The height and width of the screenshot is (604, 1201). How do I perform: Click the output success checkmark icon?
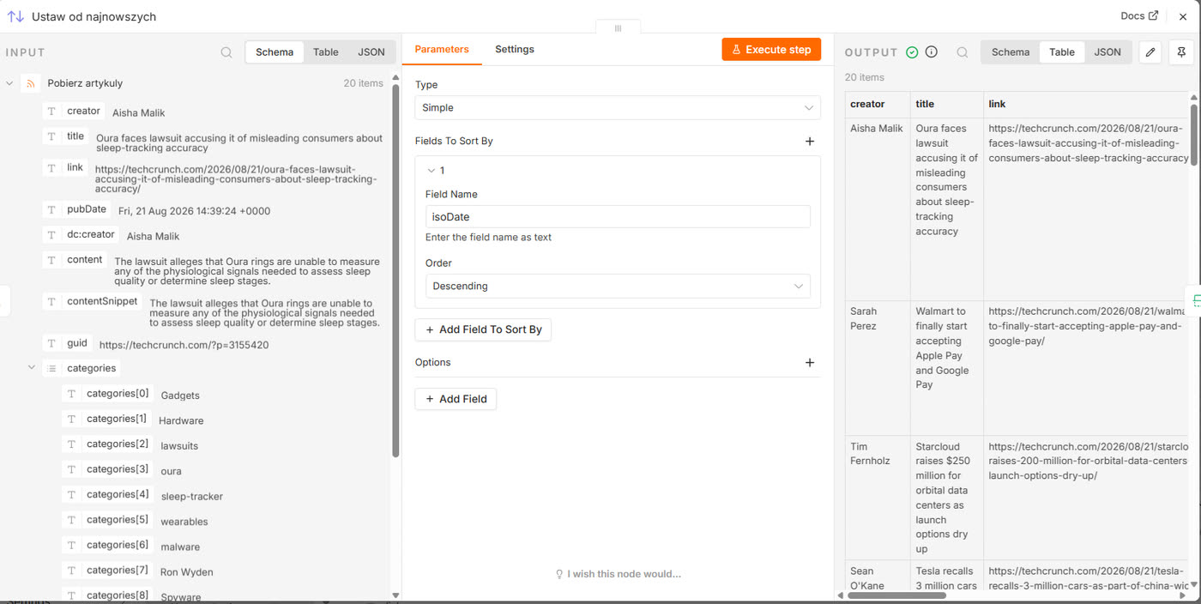(x=912, y=52)
